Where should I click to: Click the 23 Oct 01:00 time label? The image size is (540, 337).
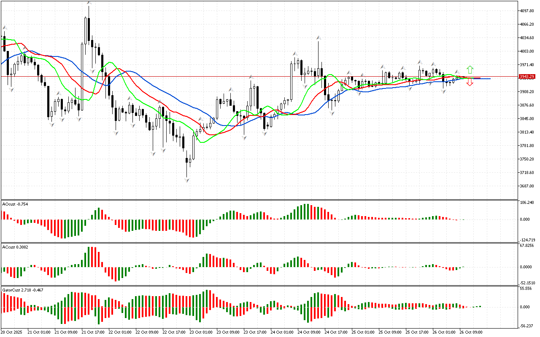[x=201, y=332]
